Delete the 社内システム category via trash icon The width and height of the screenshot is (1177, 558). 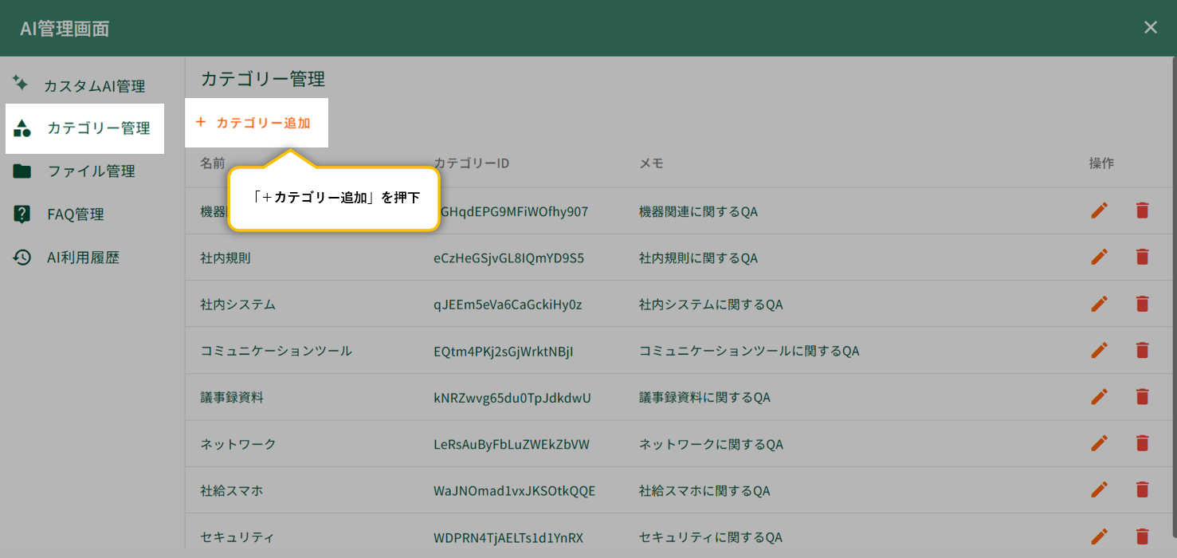1142,303
